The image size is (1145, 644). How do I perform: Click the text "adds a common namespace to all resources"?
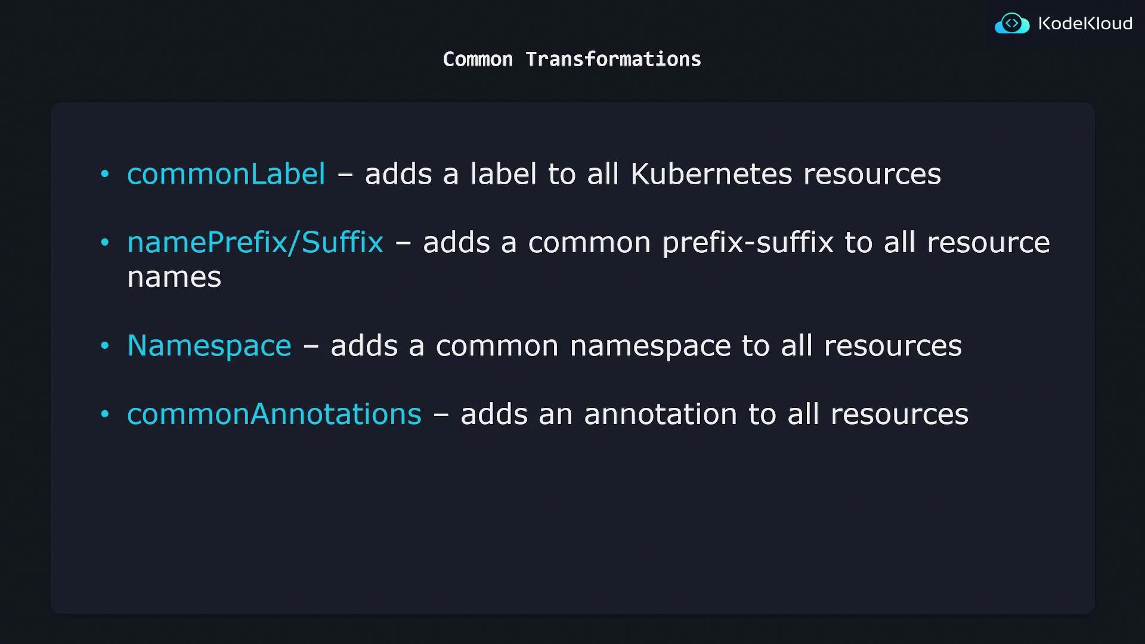[x=646, y=346]
